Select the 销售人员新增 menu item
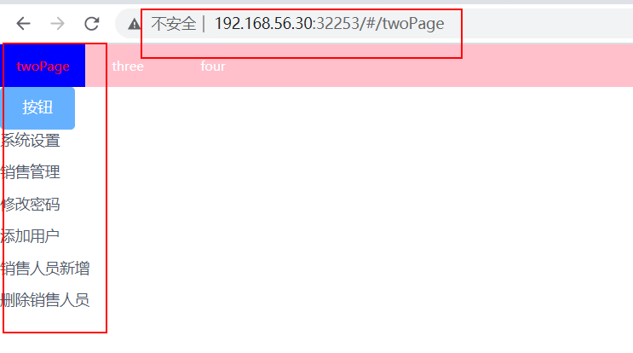This screenshot has height=353, width=633. tap(45, 269)
